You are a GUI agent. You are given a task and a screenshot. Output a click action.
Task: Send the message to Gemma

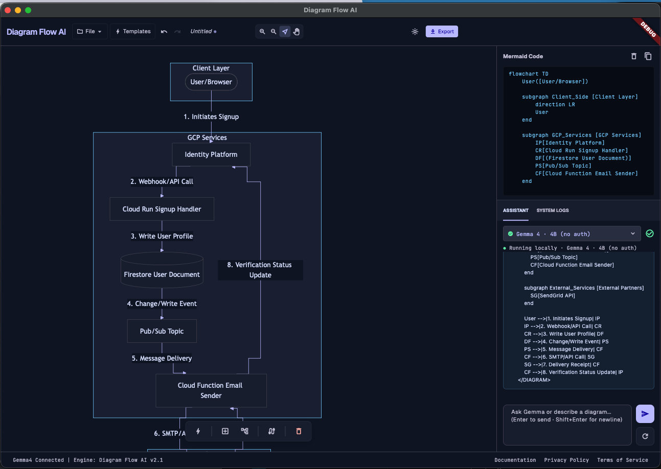click(x=645, y=414)
